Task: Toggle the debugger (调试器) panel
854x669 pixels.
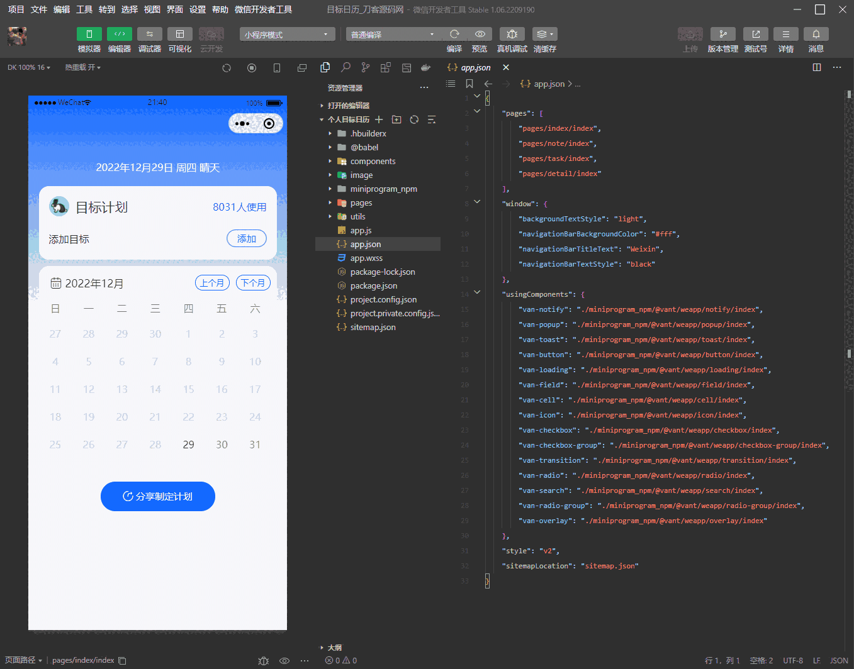Action: pos(150,34)
